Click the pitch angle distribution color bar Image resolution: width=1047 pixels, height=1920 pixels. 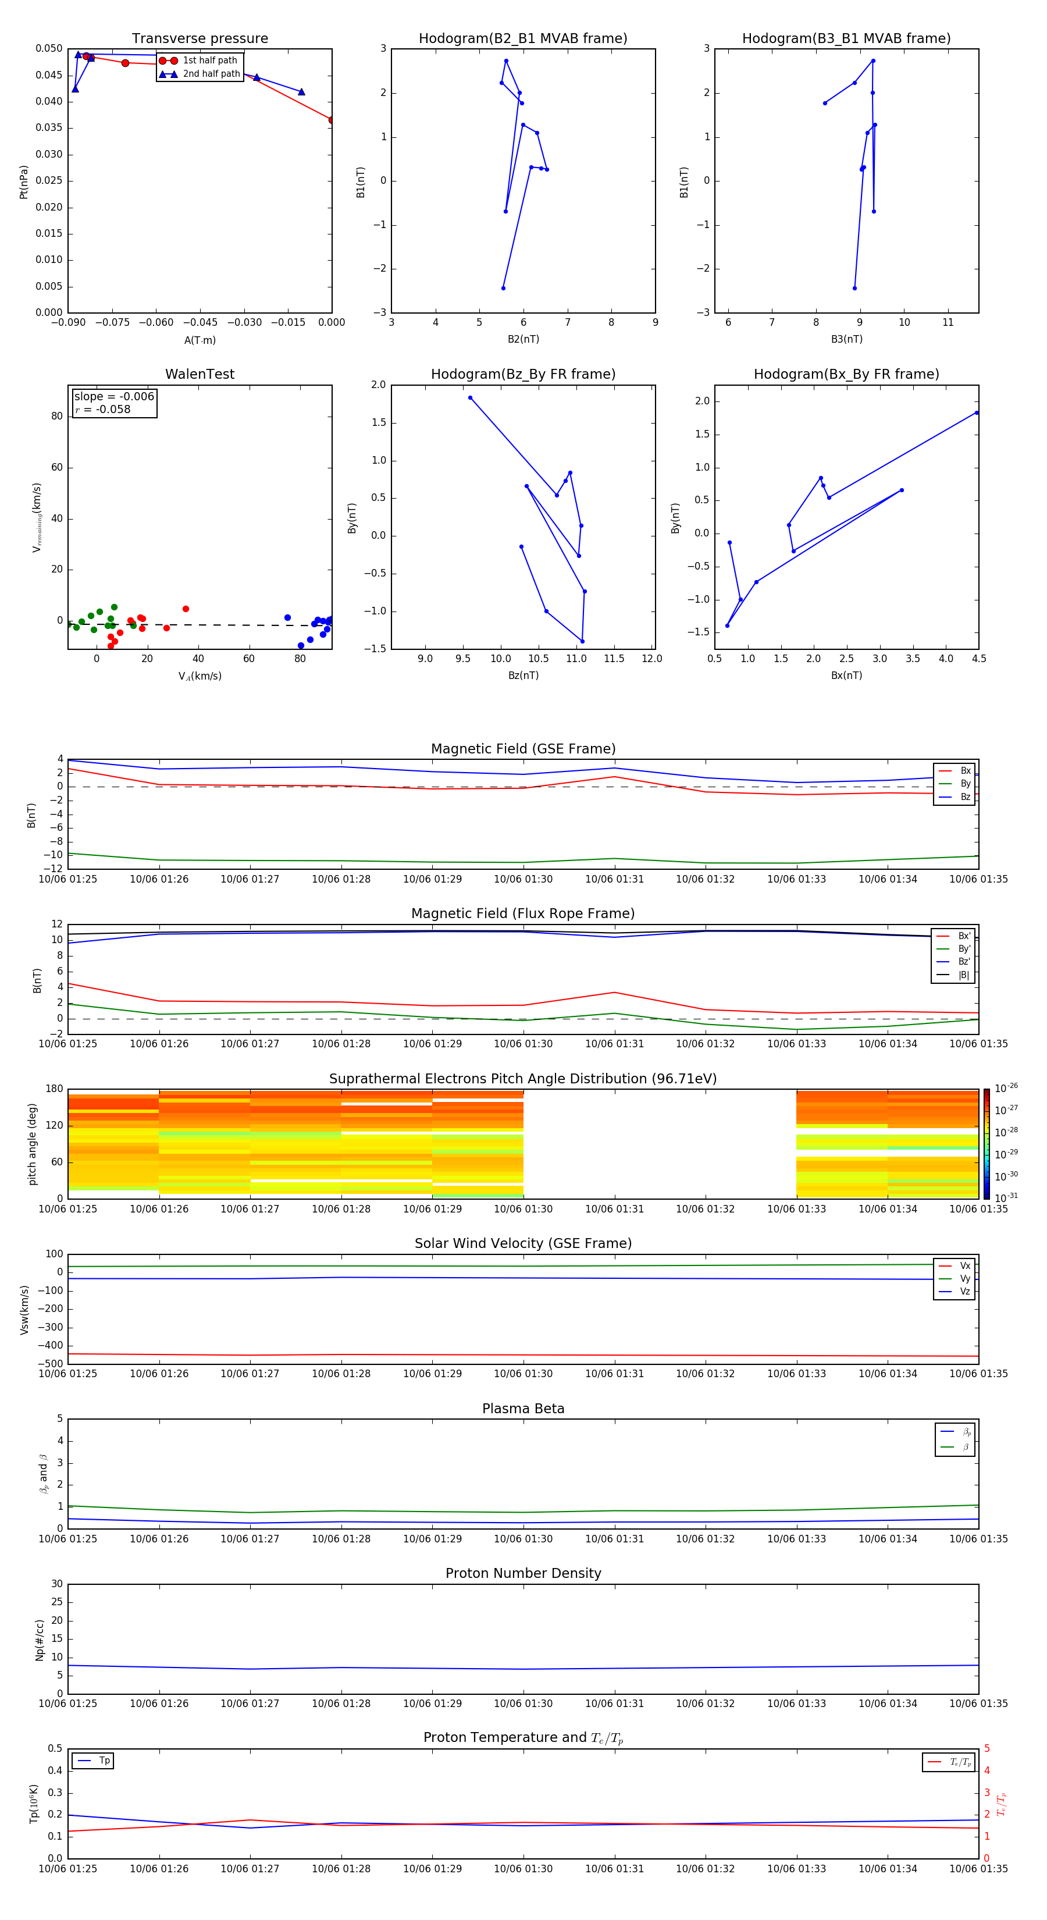point(987,1144)
